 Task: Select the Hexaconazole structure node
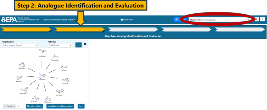(42, 53)
